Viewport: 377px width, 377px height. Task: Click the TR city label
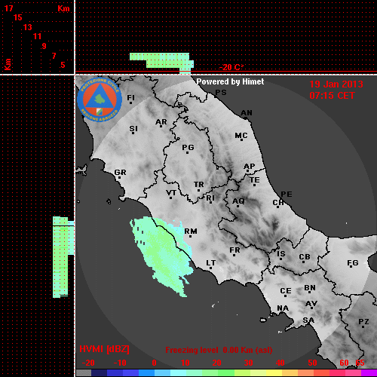tap(199, 185)
